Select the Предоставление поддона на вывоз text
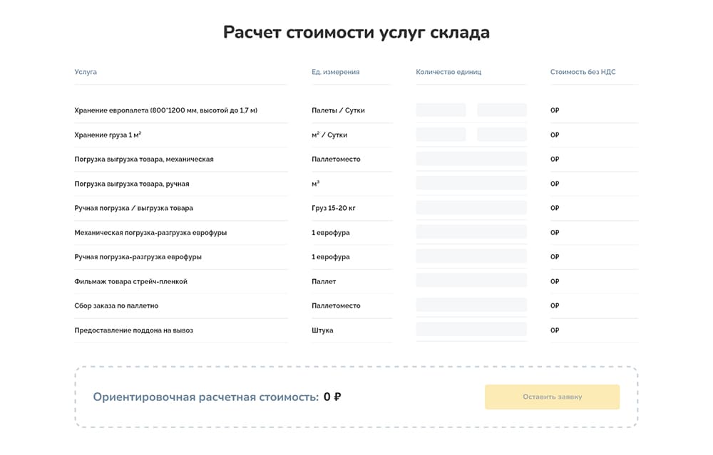The image size is (713, 455). click(x=134, y=330)
